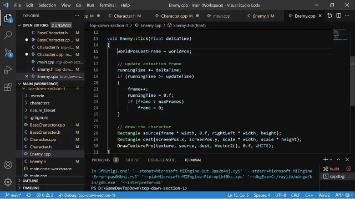Open the Run menu
This screenshot has height=199, width=355.
90,5
